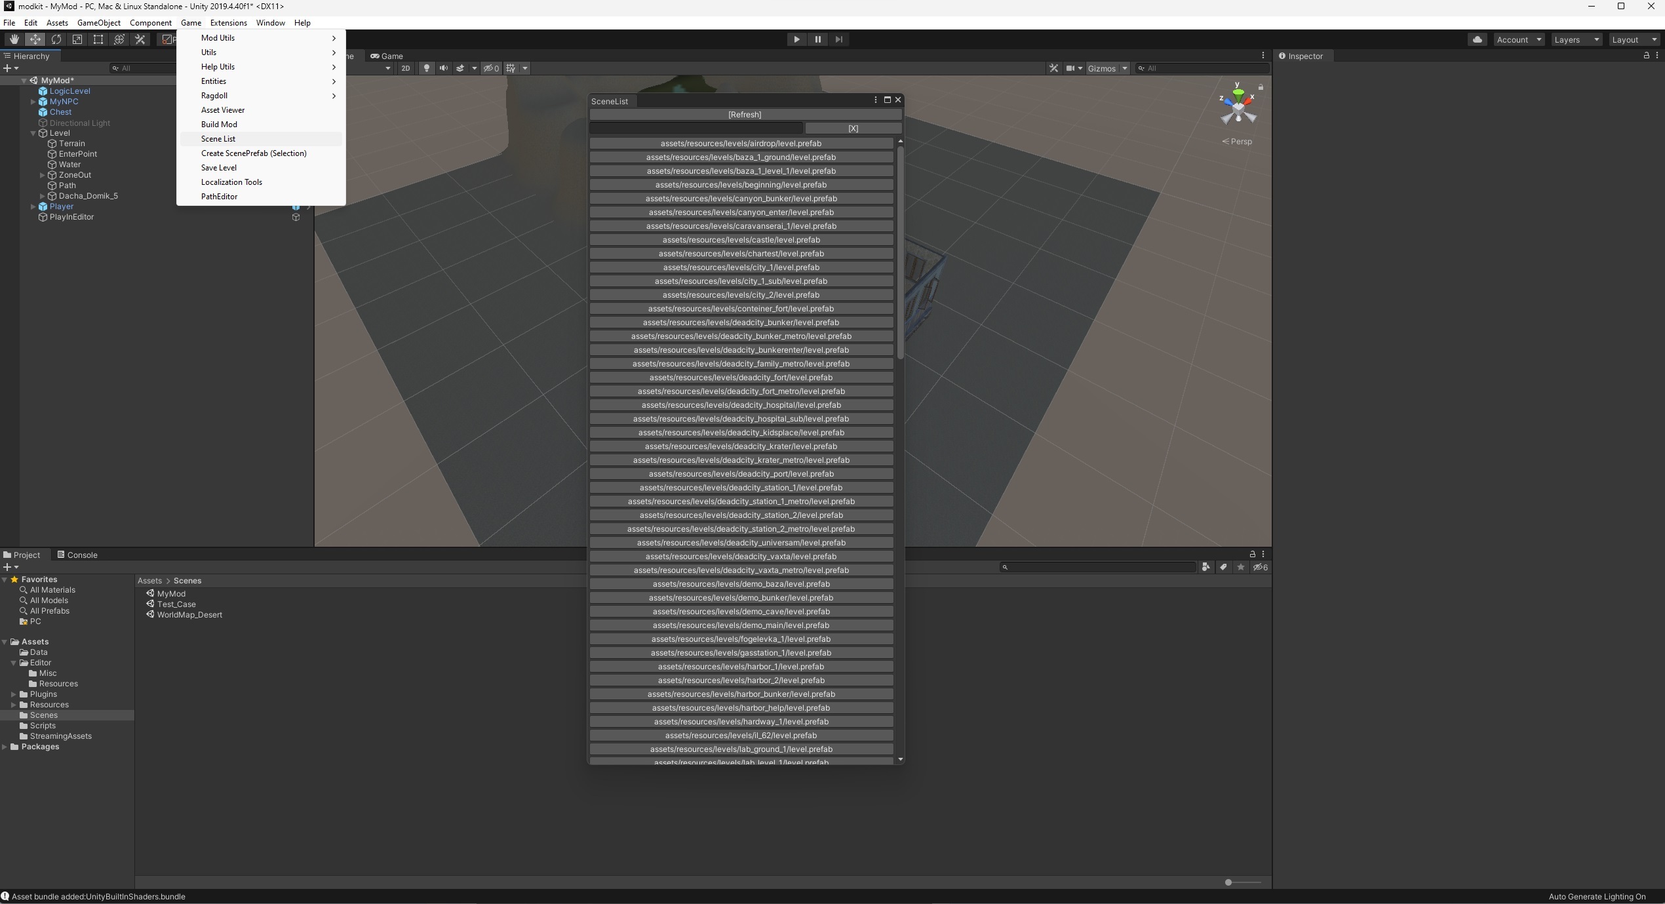Open scene view component tools icon
The height and width of the screenshot is (904, 1665).
[x=1053, y=68]
